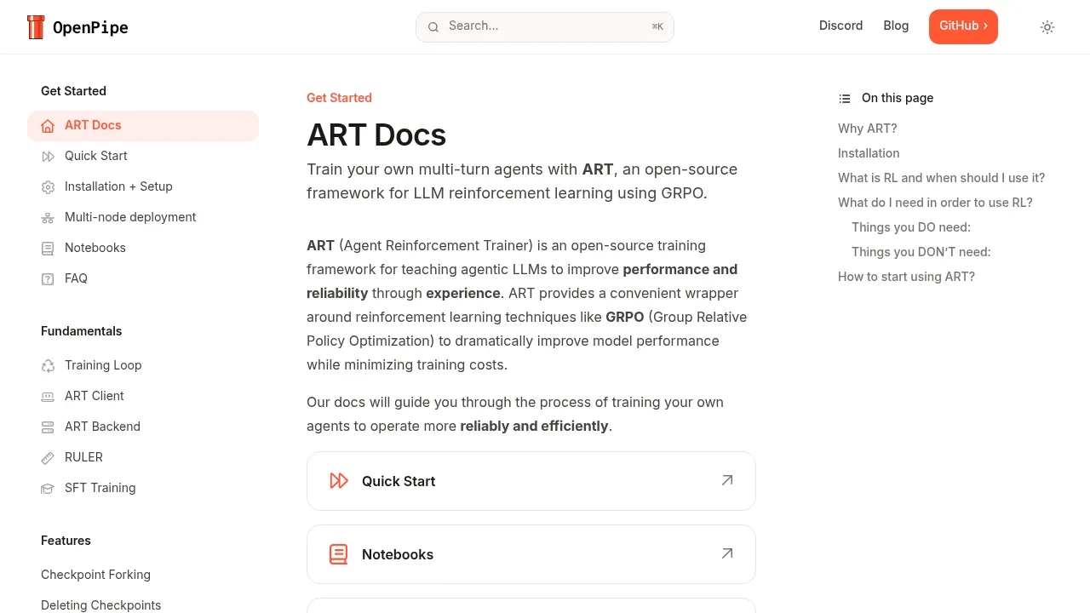
Task: Select ART Docs in the sidebar
Action: (x=143, y=126)
